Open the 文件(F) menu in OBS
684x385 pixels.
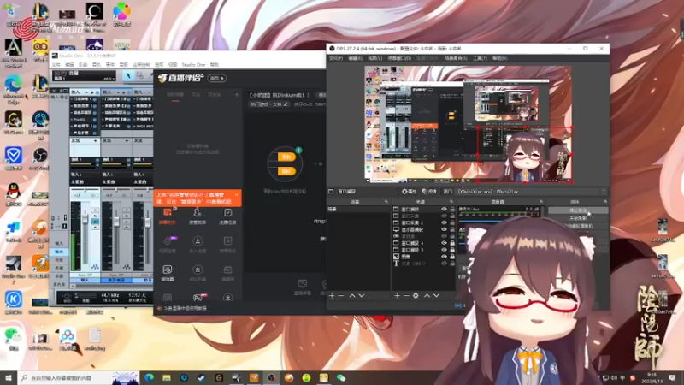336,58
